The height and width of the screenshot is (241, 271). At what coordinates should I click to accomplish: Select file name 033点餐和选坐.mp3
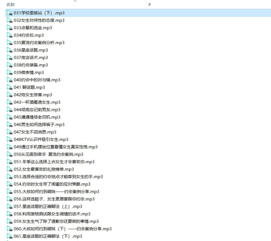tap(33, 28)
